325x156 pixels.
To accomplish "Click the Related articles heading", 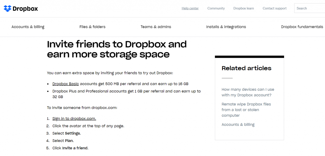I will pyautogui.click(x=246, y=68).
